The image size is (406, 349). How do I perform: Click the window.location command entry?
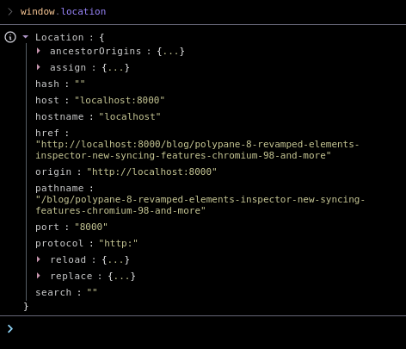pyautogui.click(x=63, y=11)
